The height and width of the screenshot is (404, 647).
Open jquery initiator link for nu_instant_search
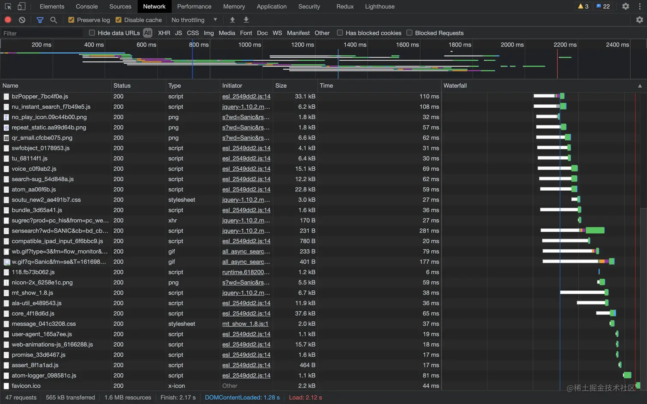pos(246,107)
